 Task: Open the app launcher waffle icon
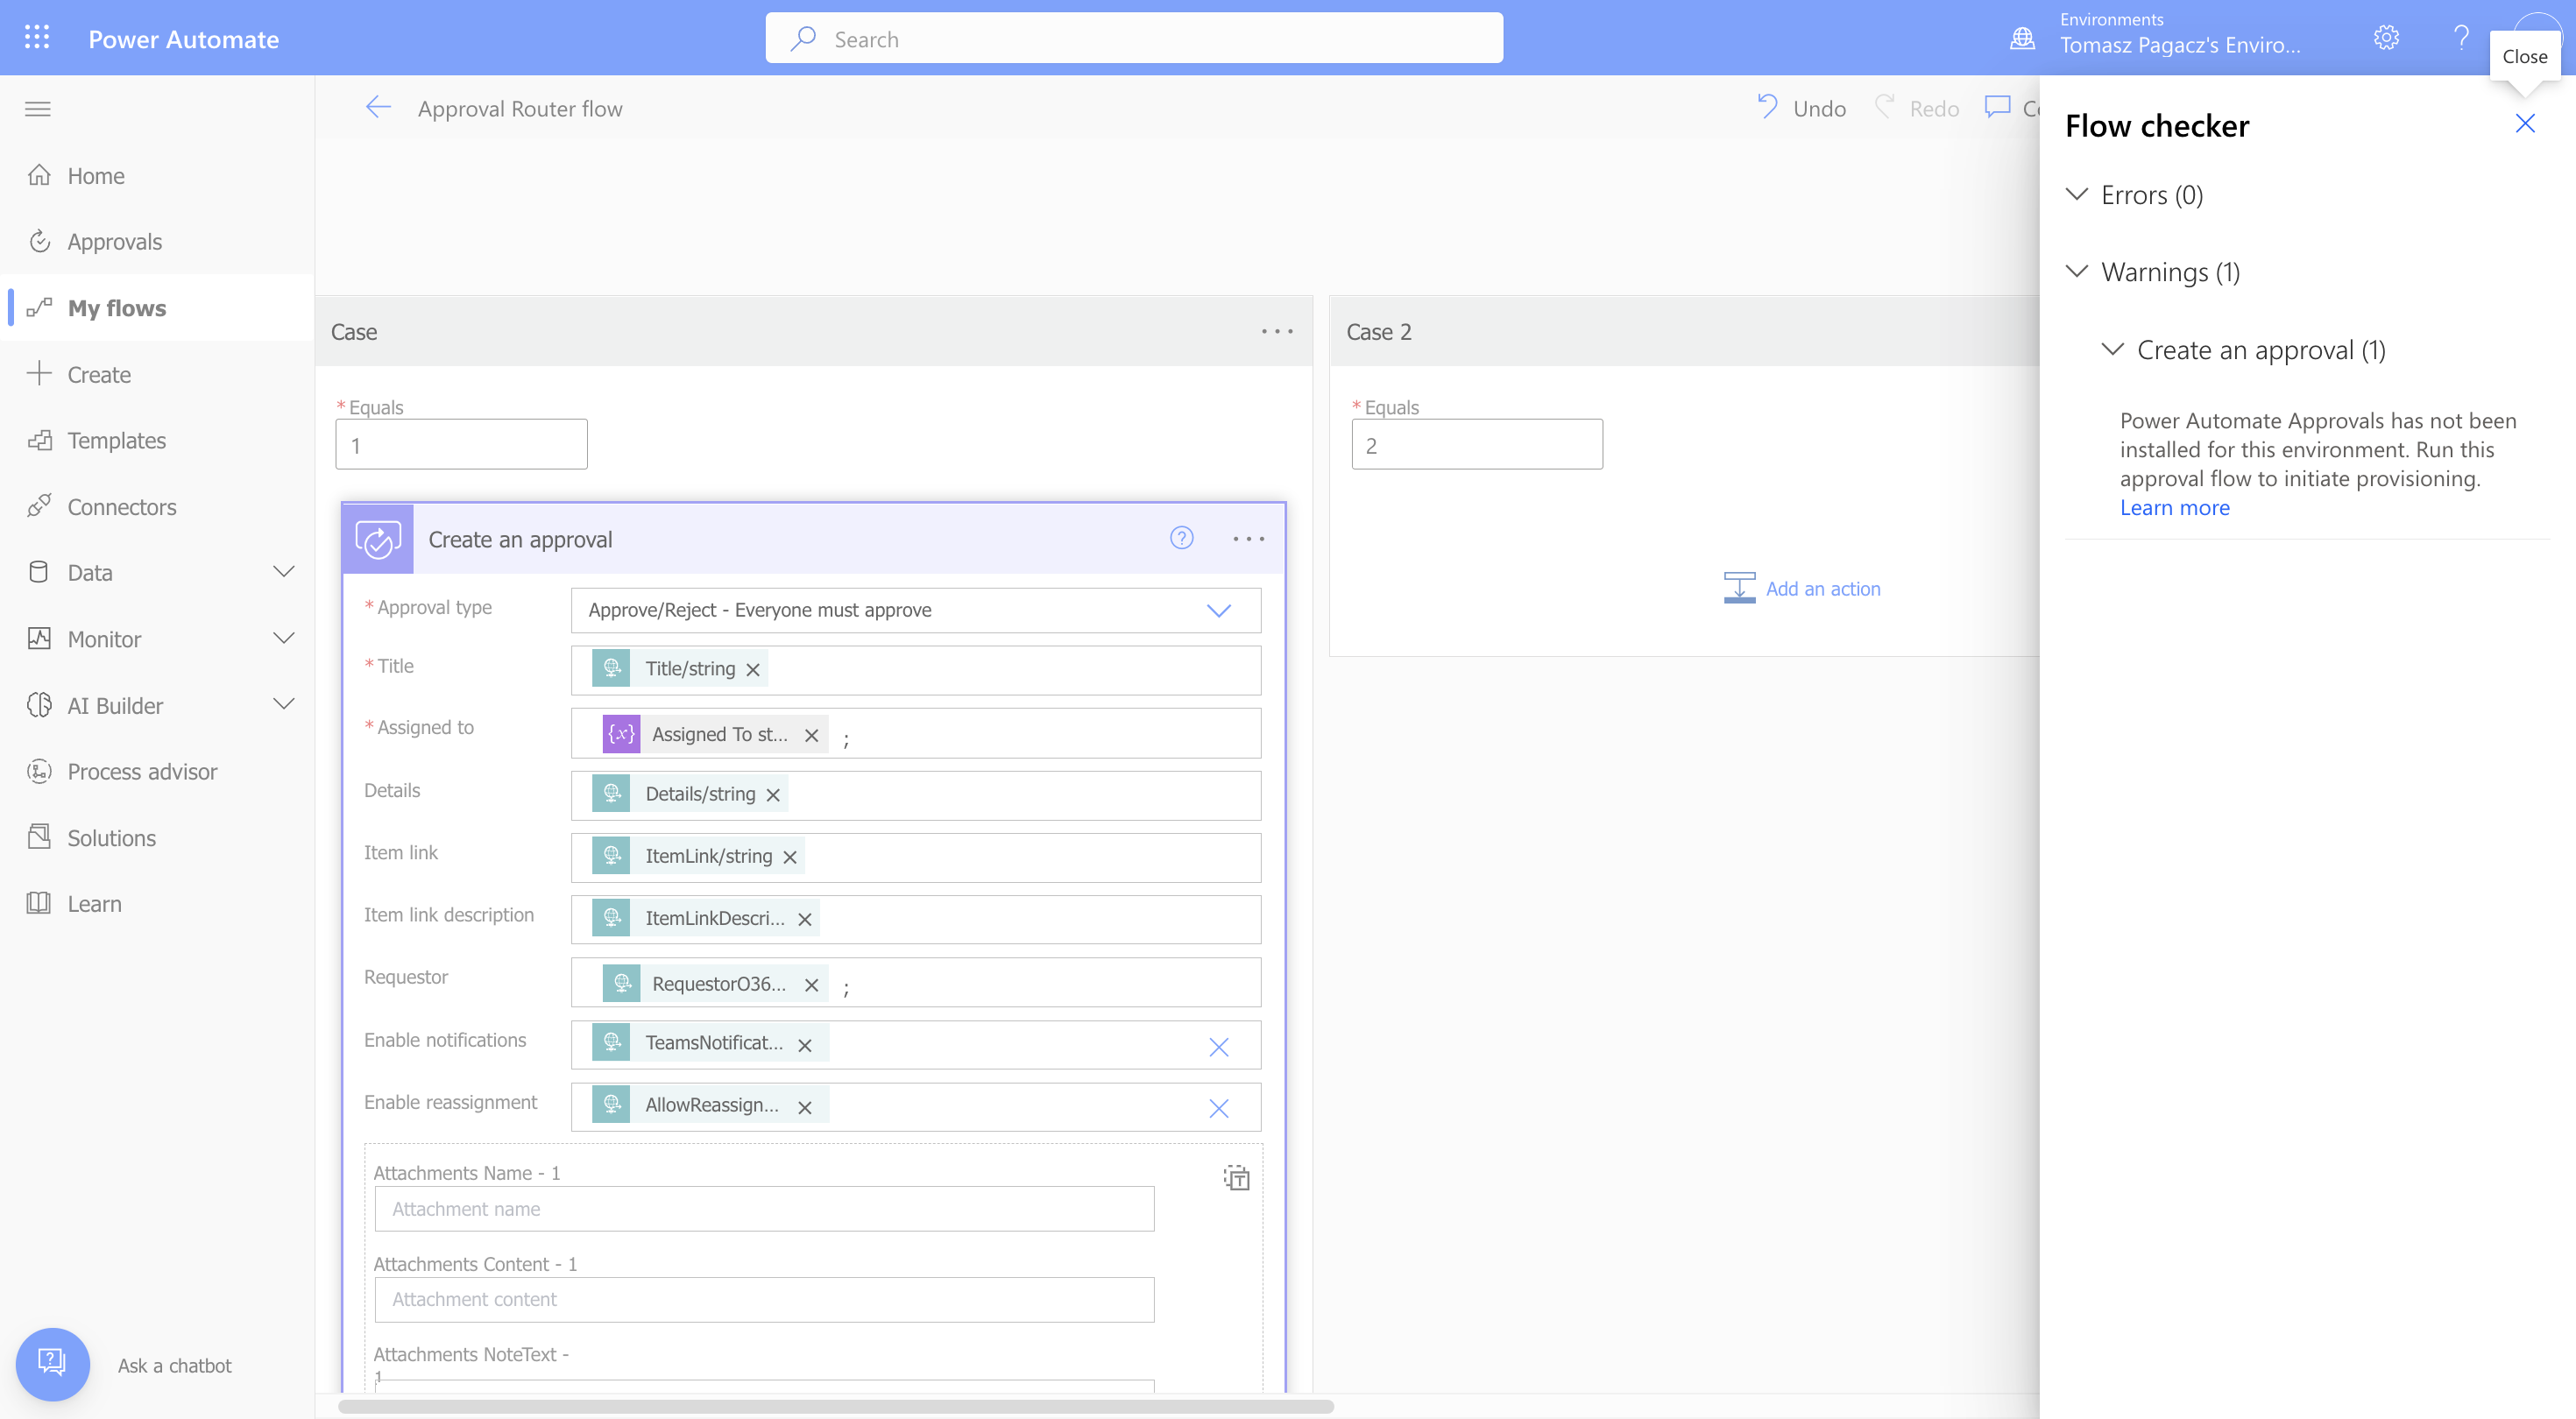(x=37, y=38)
